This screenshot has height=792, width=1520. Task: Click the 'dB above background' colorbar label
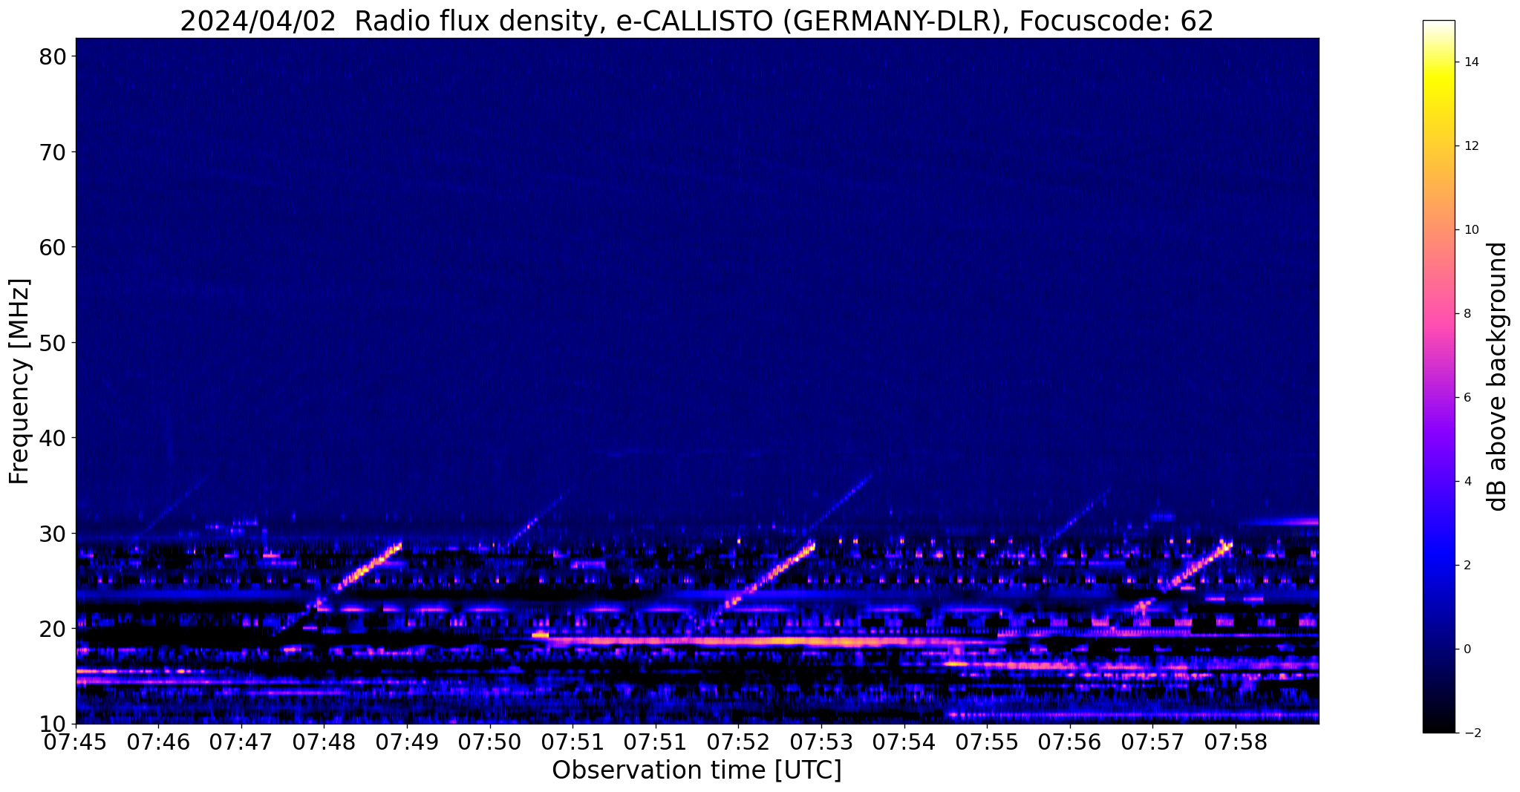pos(1498,376)
